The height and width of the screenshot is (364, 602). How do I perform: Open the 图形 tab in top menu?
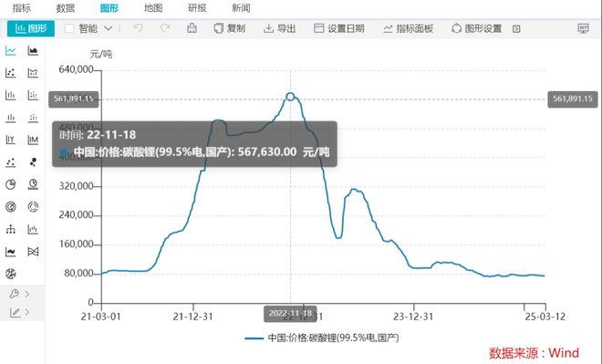coord(109,7)
